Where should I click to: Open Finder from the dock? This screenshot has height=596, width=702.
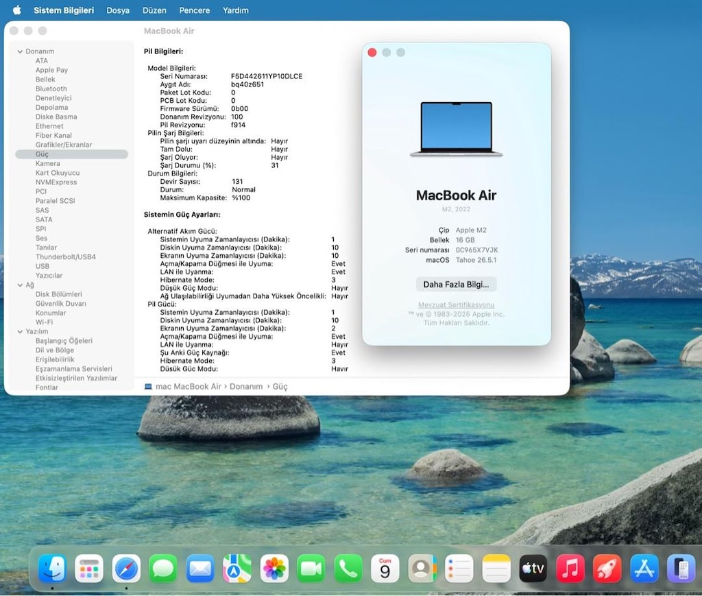click(52, 569)
